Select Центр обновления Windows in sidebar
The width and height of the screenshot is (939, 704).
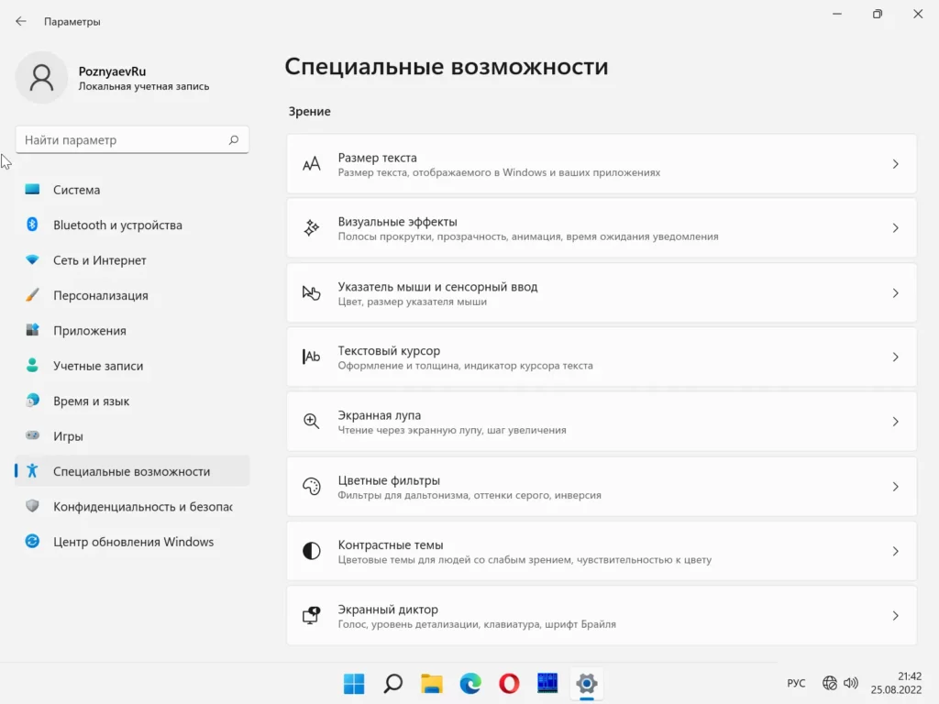[133, 542]
